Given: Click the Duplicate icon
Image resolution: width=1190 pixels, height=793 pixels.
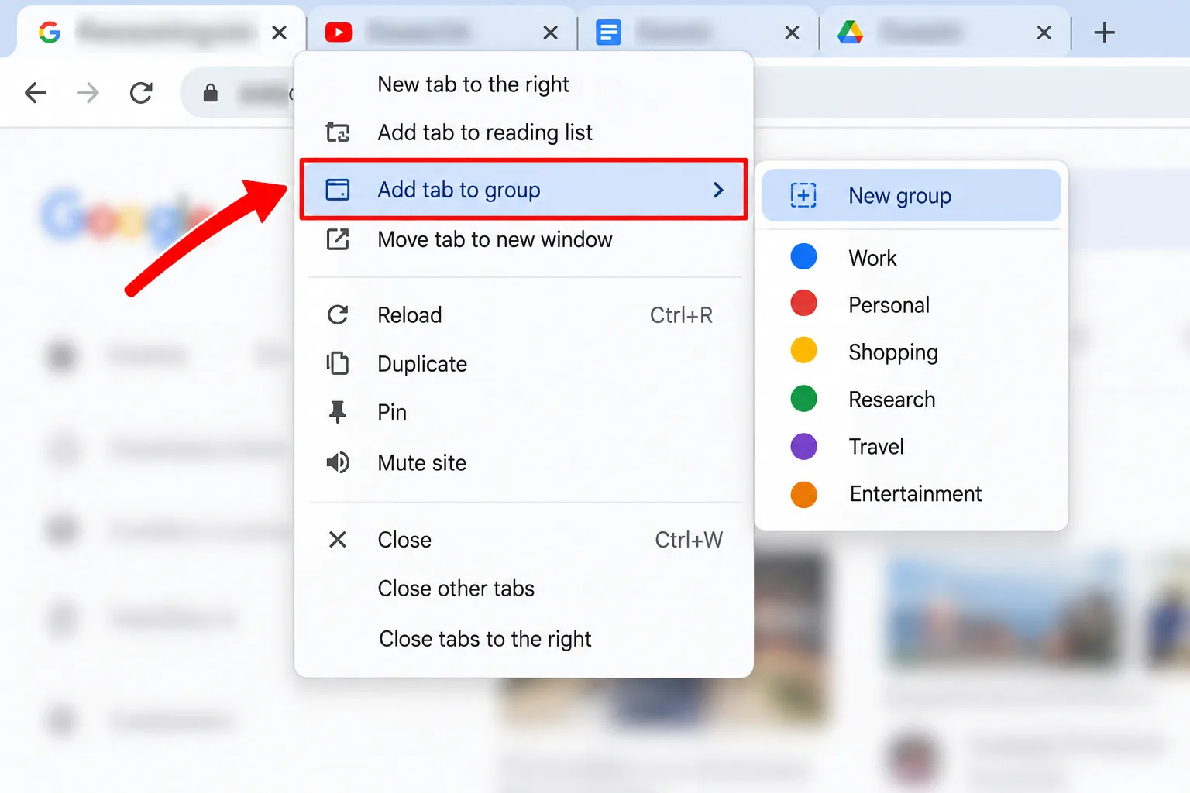Looking at the screenshot, I should click(338, 363).
